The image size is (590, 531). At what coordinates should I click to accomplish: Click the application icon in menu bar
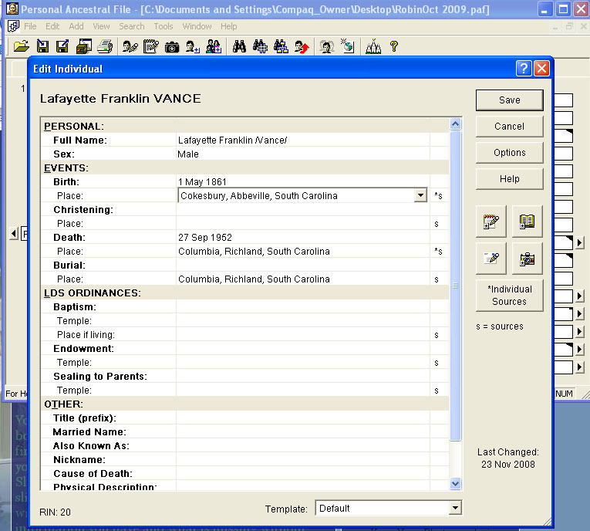point(13,26)
